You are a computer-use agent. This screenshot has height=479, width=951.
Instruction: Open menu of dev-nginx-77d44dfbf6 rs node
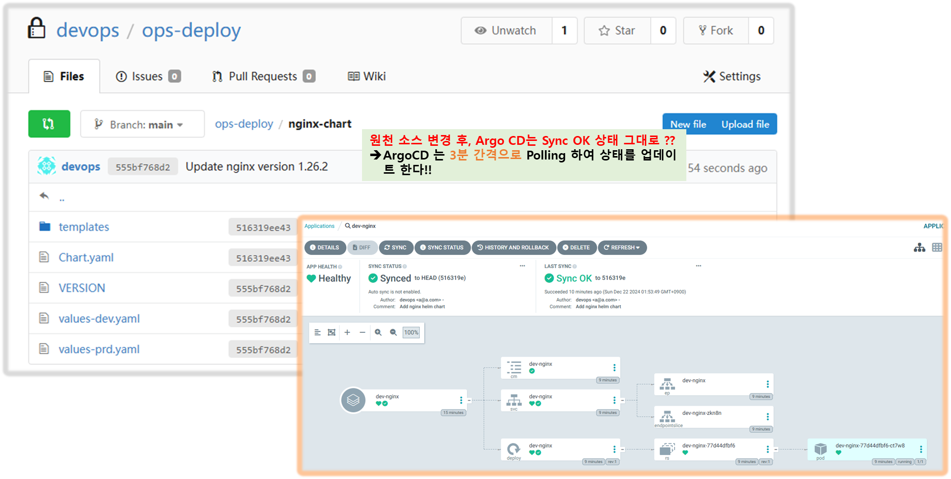768,449
